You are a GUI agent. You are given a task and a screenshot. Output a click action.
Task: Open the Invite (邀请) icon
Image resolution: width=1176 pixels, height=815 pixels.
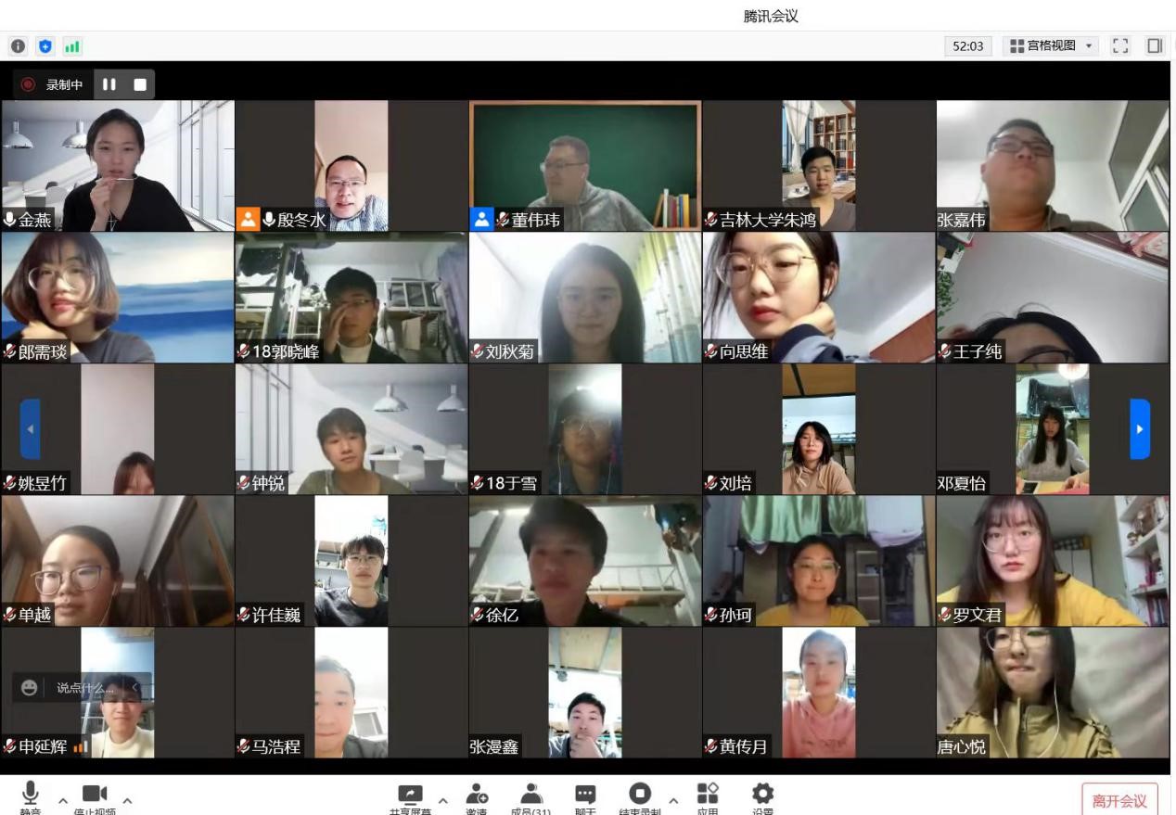pyautogui.click(x=477, y=796)
